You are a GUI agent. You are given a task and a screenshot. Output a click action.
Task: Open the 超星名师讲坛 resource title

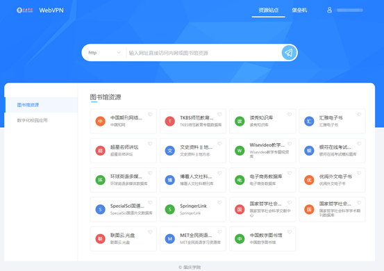point(124,147)
